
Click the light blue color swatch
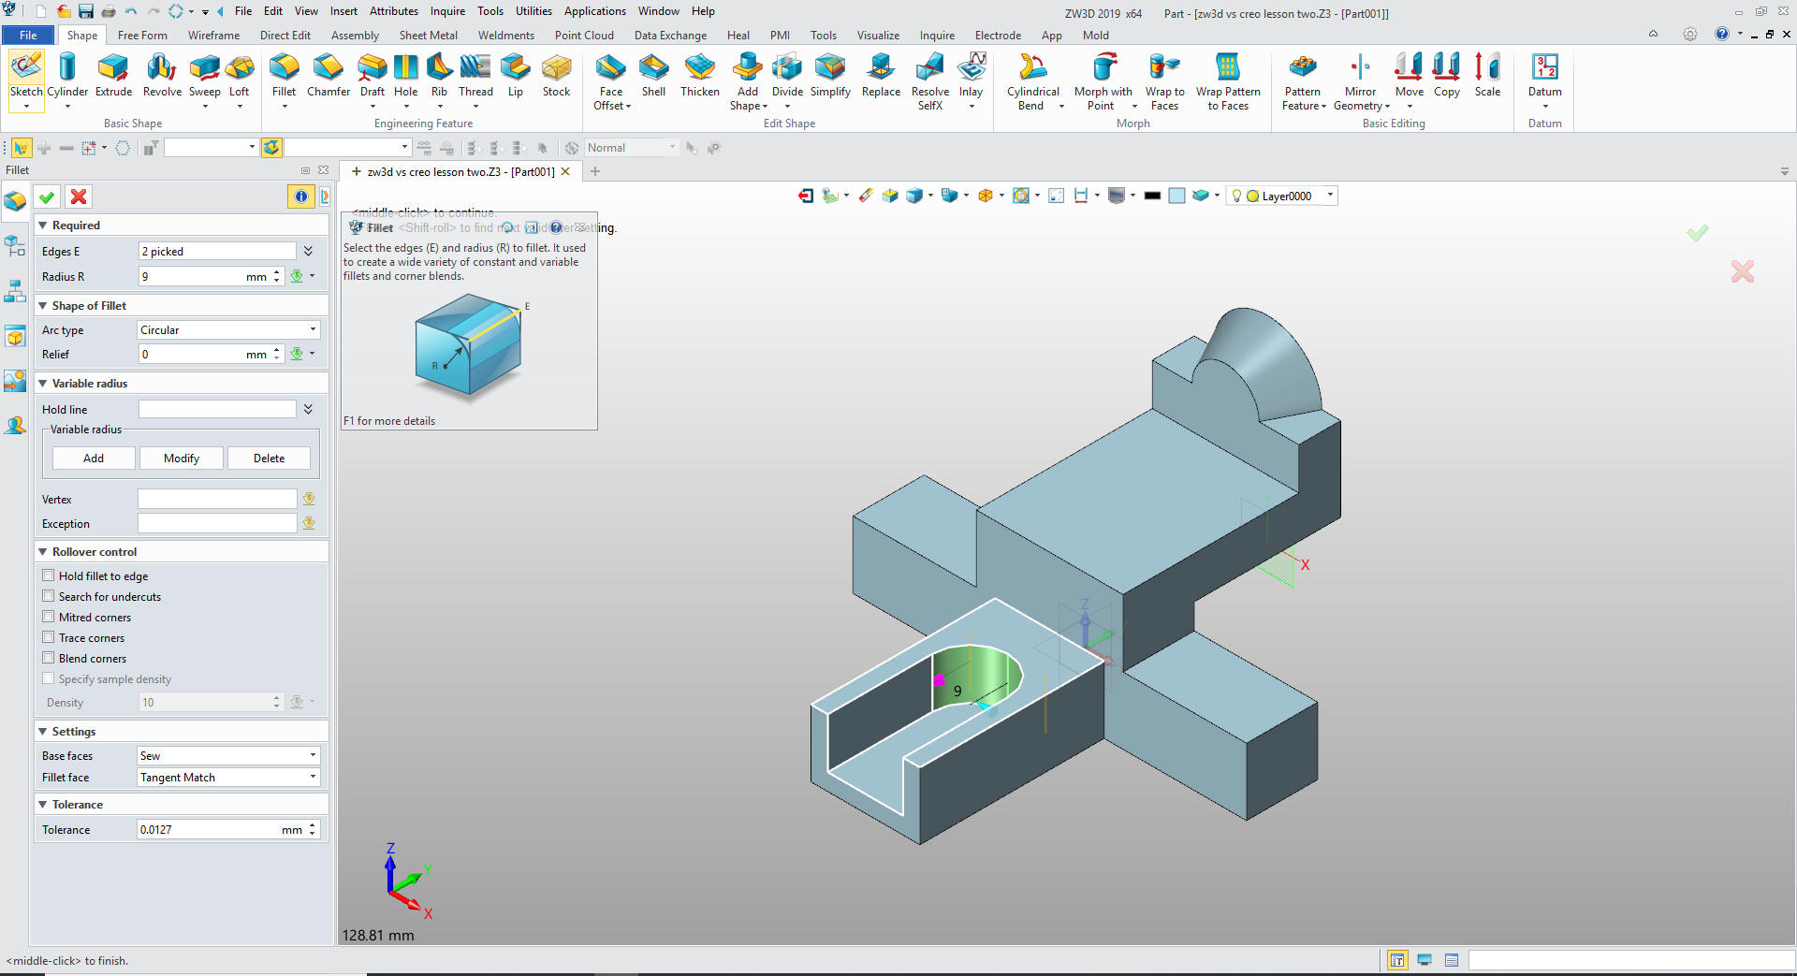[x=1177, y=196]
